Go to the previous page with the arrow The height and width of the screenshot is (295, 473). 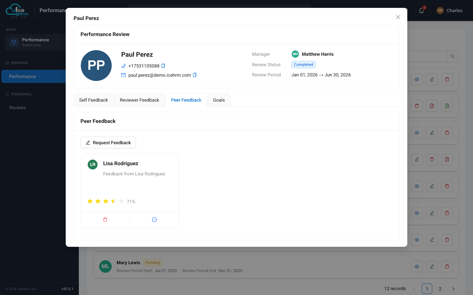pyautogui.click(x=414, y=289)
